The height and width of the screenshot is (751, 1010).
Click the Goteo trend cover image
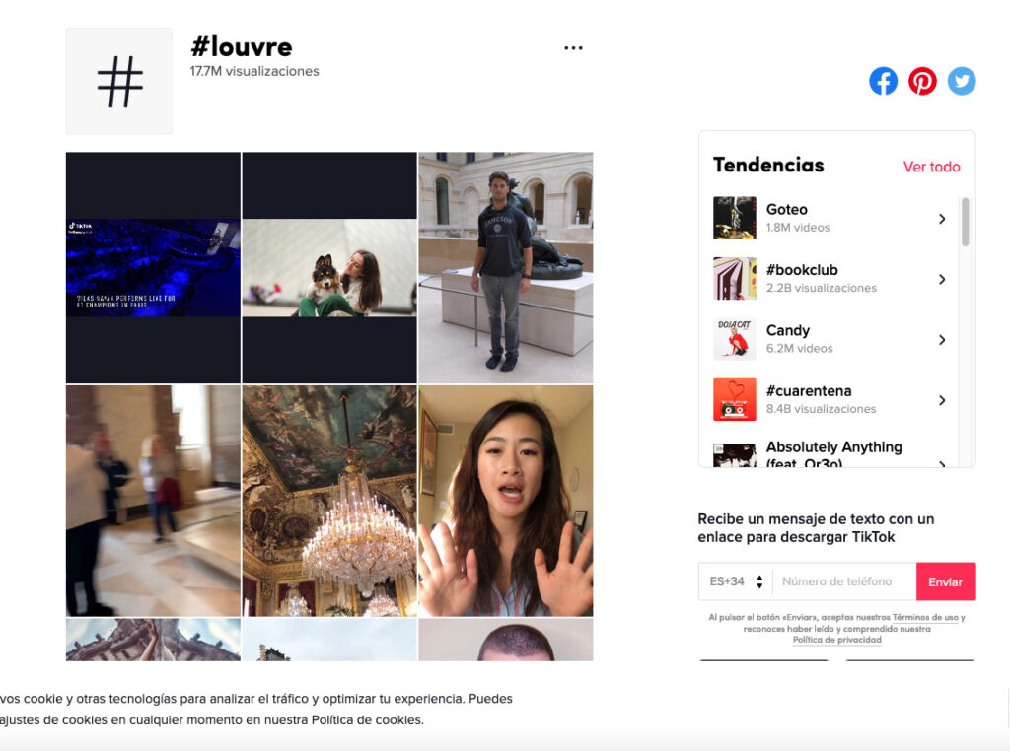(x=734, y=218)
